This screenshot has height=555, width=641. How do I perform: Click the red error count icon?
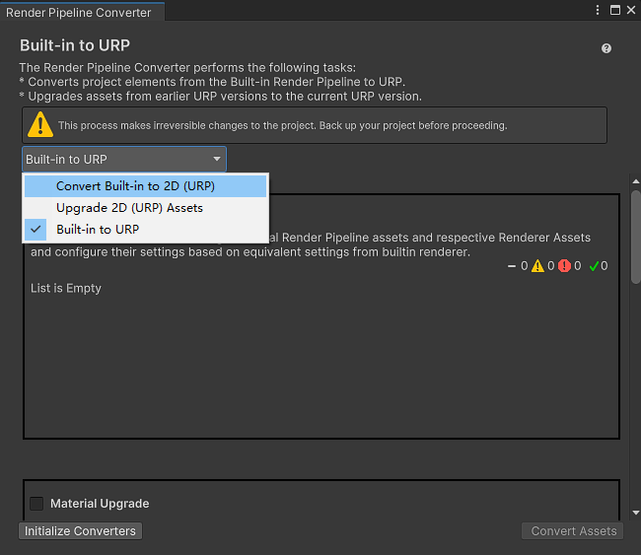click(x=564, y=266)
